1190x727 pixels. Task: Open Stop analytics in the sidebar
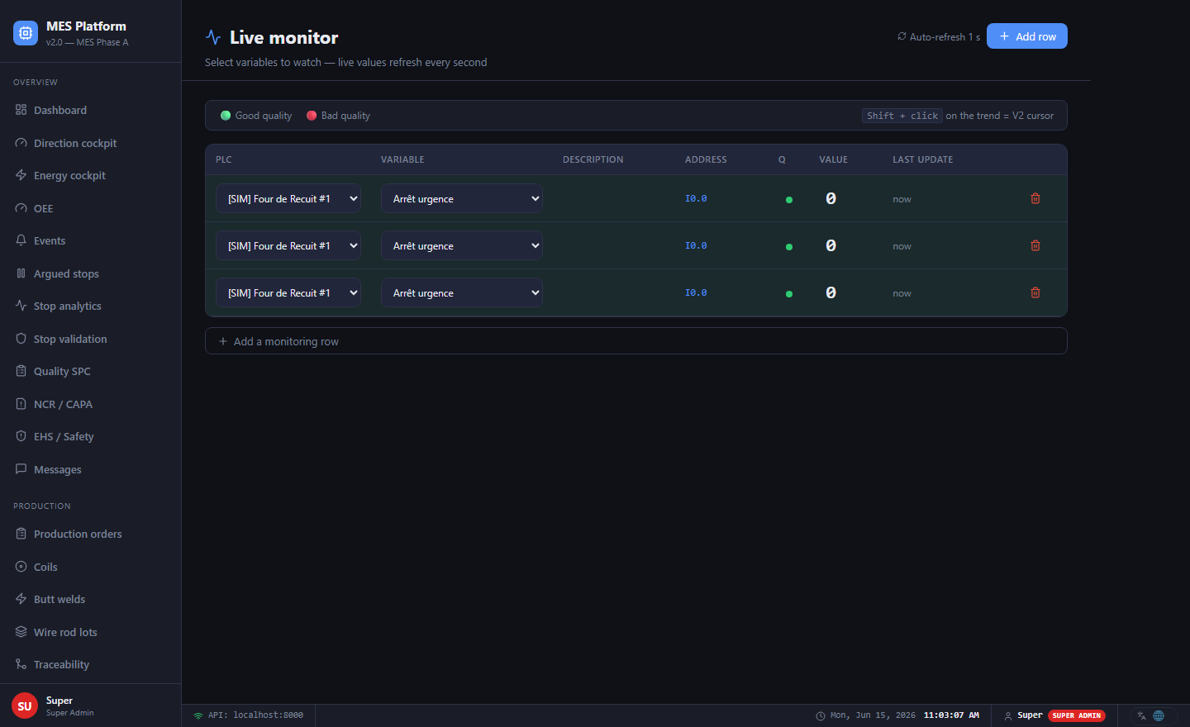click(x=90, y=306)
